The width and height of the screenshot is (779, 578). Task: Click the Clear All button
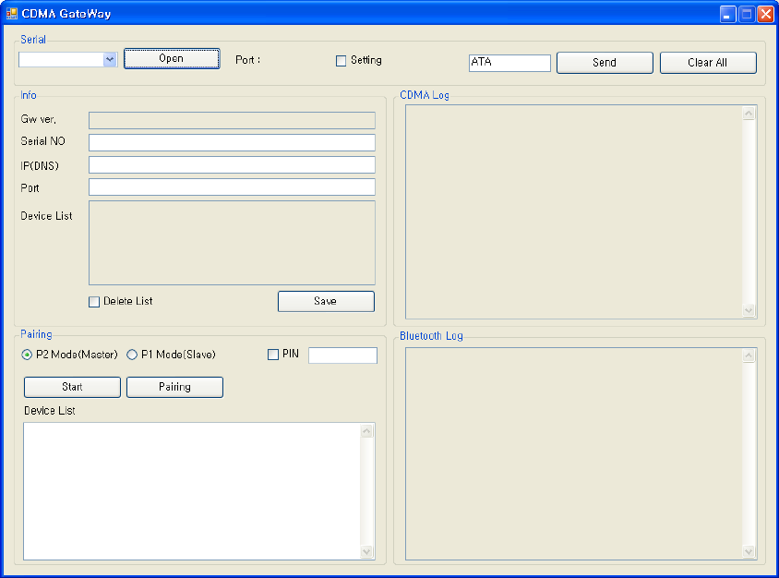[x=708, y=63]
